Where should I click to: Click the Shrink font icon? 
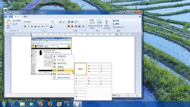(64, 22)
